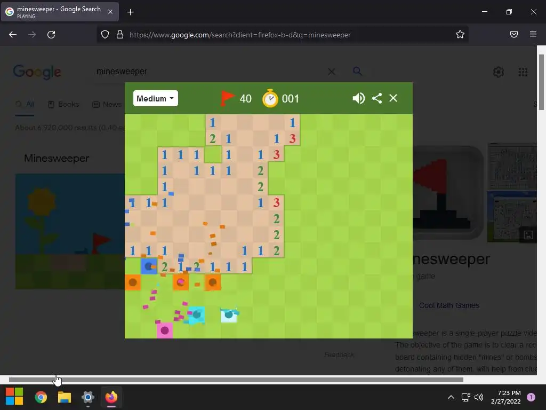
Task: Click the vertical page scrollbar
Action: [x=541, y=82]
